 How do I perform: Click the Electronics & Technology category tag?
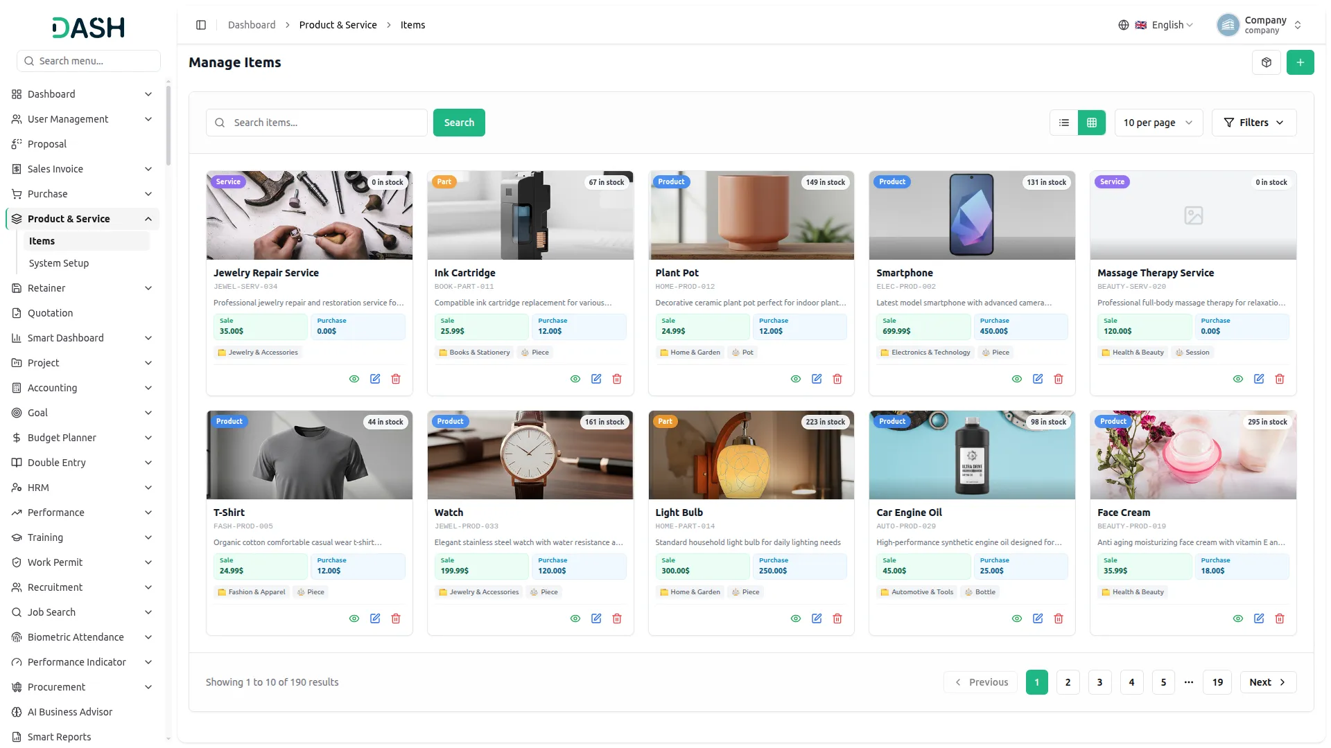pos(925,353)
